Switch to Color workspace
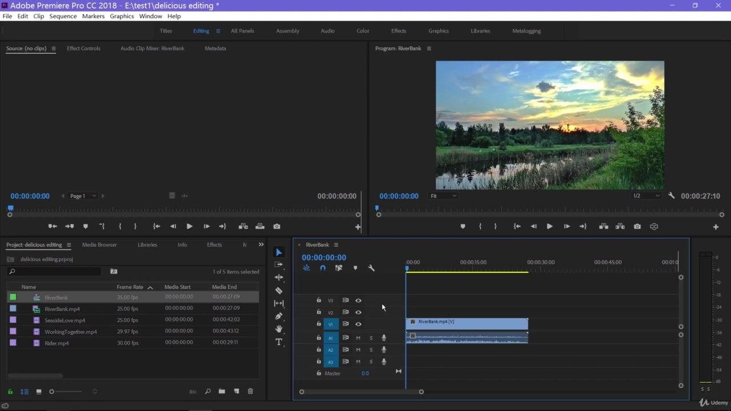Screen dimensions: 731x411 363,31
